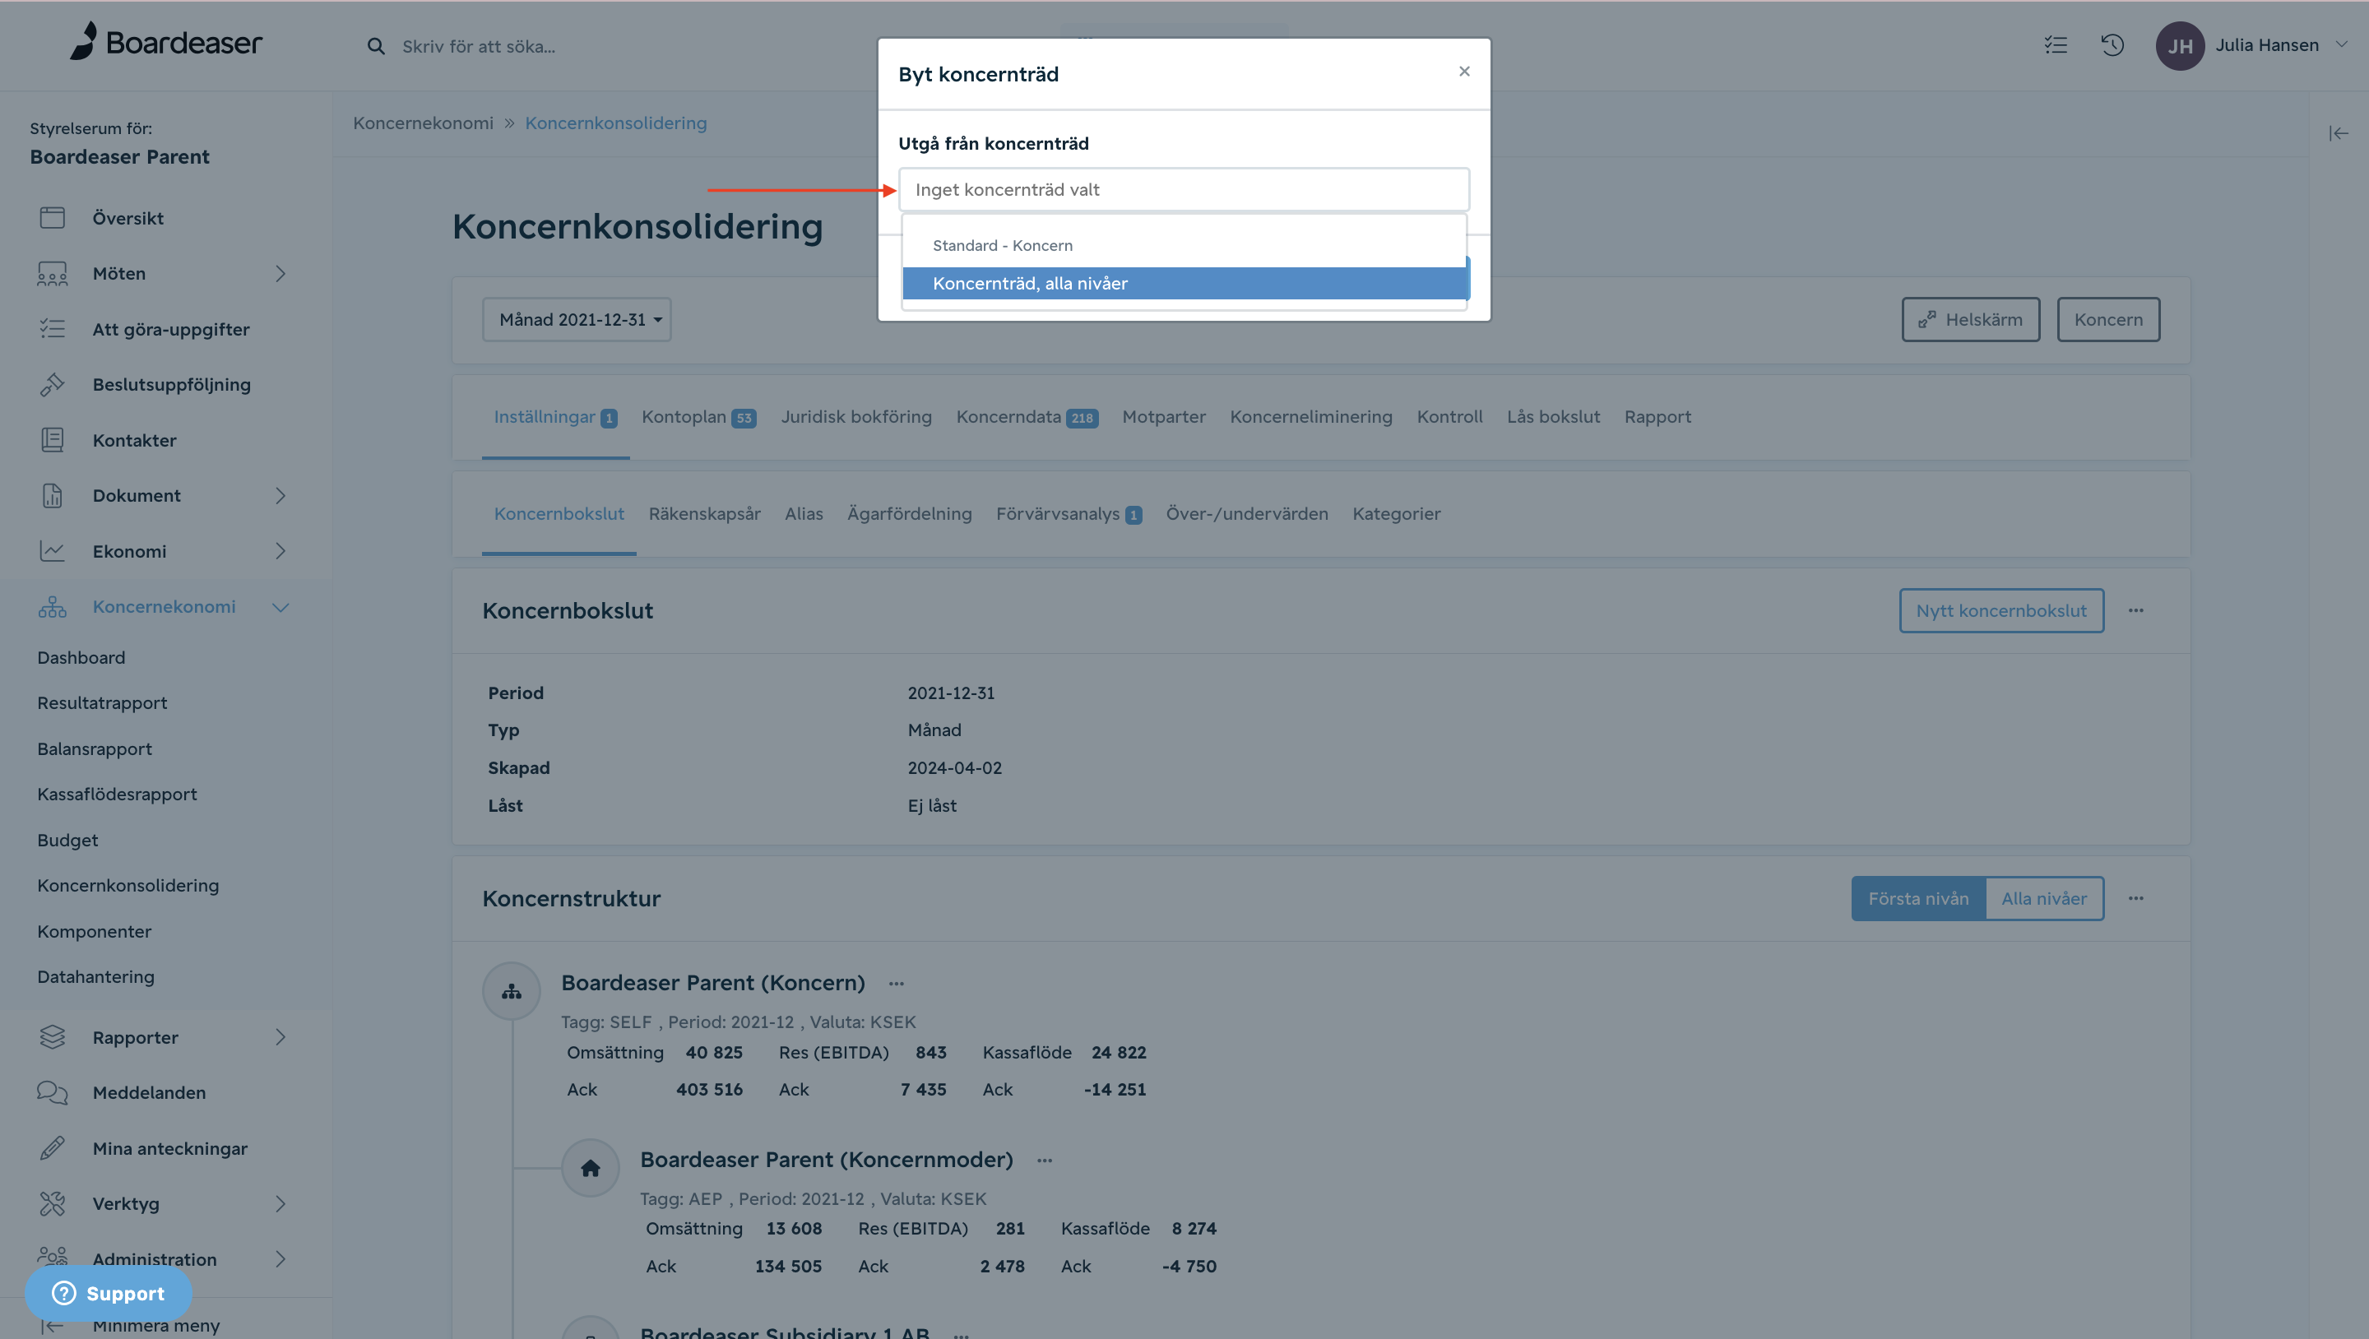Switch to the Rapport tab

pos(1657,417)
